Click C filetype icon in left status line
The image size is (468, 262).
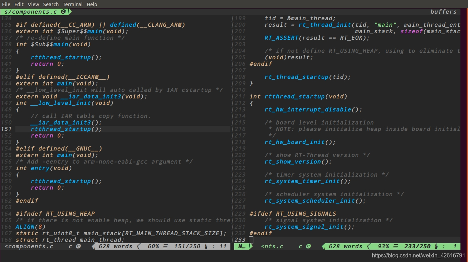78,246
